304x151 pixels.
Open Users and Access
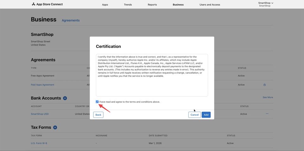tap(210, 5)
